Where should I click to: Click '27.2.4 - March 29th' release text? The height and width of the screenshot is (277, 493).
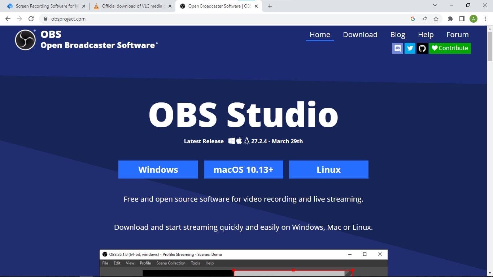point(277,141)
